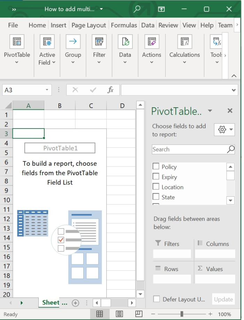Select row 10 header
Viewport: 244px width, 320px height.
coord(6,200)
